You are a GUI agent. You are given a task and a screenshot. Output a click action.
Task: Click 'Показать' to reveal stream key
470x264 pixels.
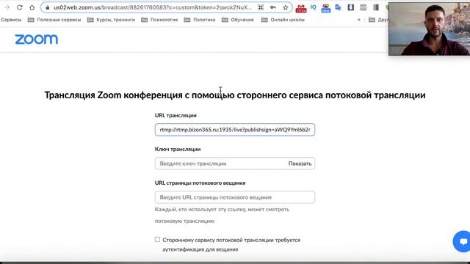(x=300, y=164)
